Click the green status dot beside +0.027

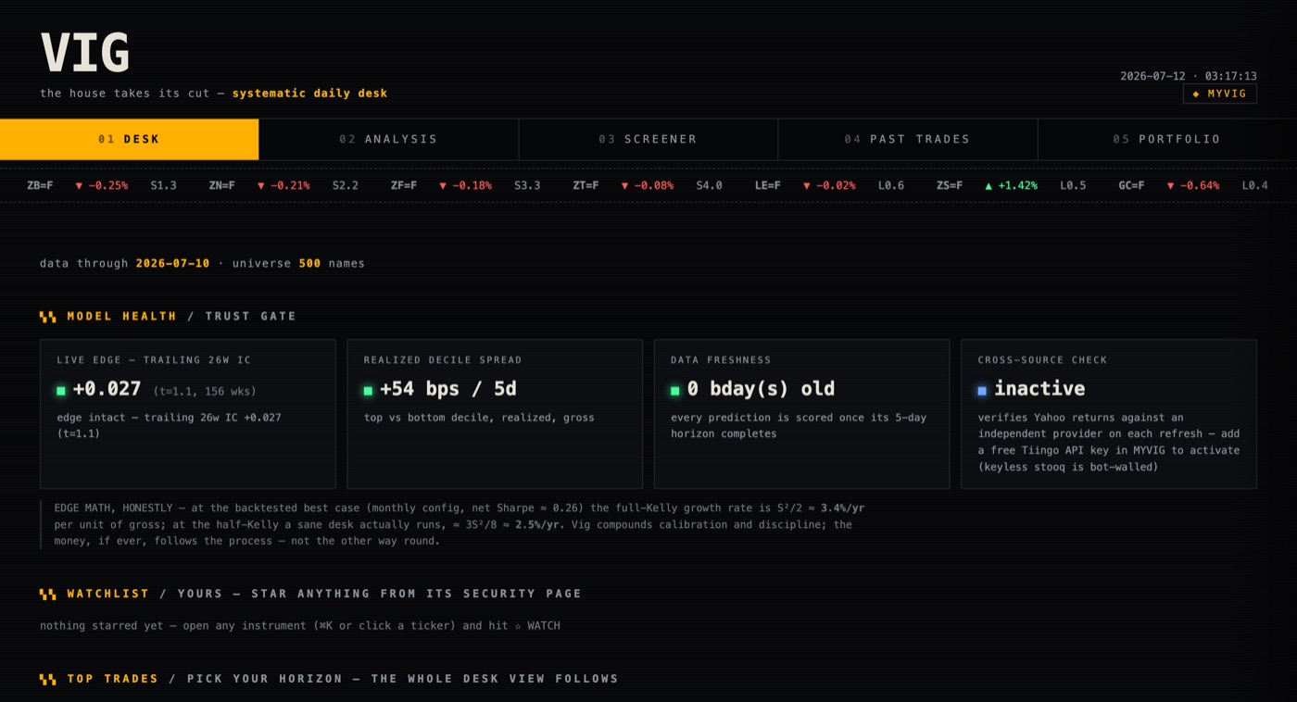click(x=61, y=391)
